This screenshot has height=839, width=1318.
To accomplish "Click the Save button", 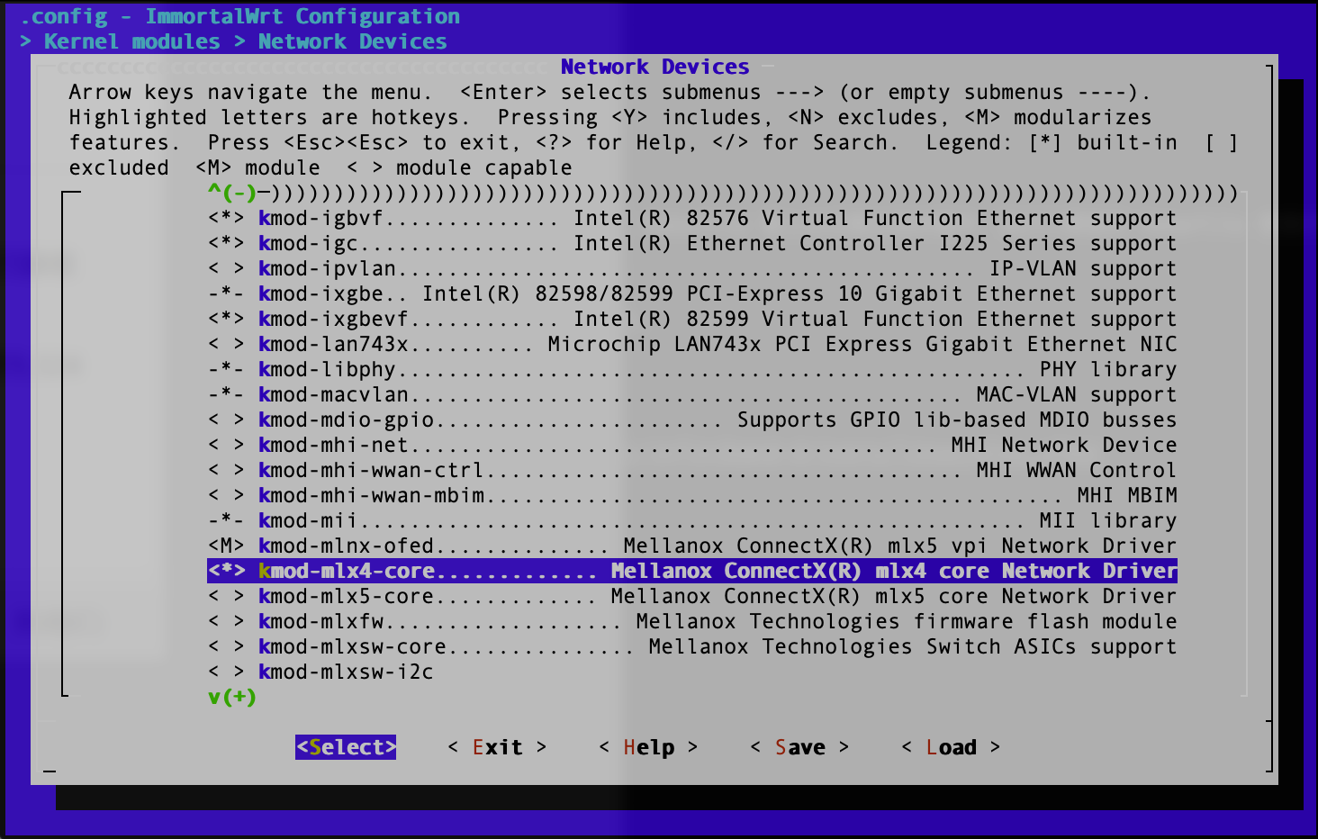I will [799, 747].
